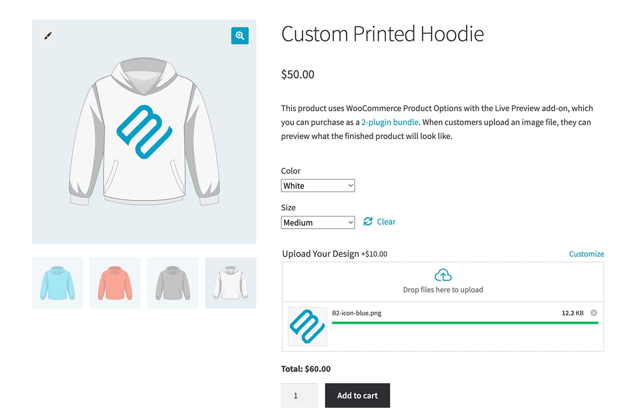This screenshot has height=419, width=637.
Task: Click the refresh icon next to Clear
Action: pyautogui.click(x=368, y=221)
